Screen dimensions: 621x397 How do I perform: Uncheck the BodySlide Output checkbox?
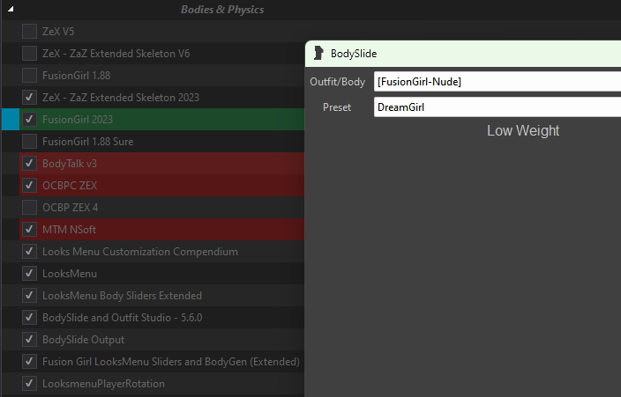pyautogui.click(x=29, y=339)
